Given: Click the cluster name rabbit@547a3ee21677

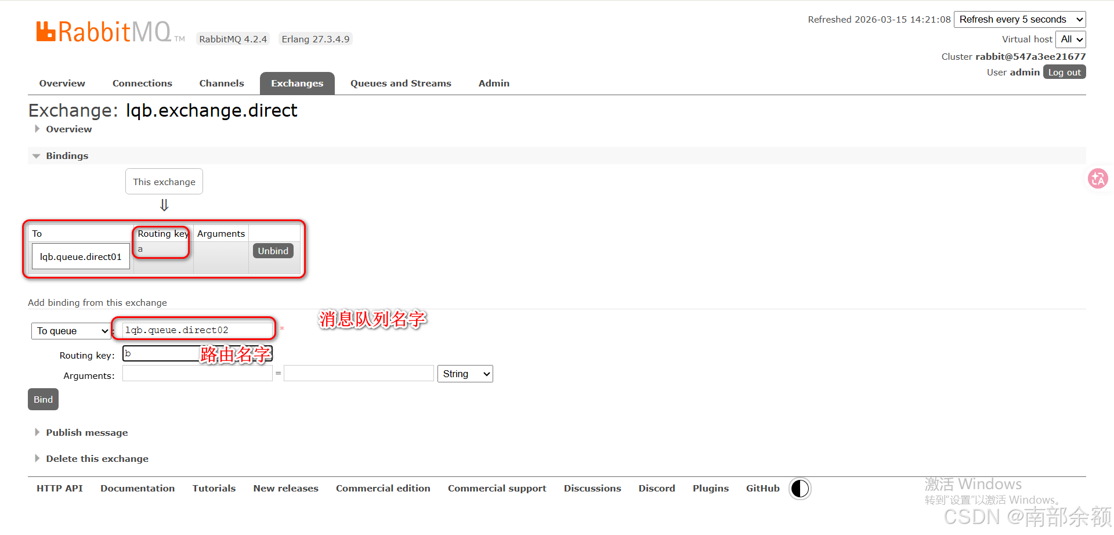Looking at the screenshot, I should coord(1030,56).
